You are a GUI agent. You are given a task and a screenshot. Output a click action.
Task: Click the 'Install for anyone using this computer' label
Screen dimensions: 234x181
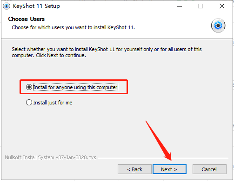tap(75, 87)
